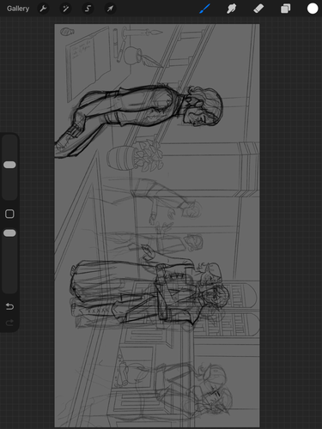Click the brush size slider handle
Image resolution: width=322 pixels, height=429 pixels.
[x=9, y=165]
